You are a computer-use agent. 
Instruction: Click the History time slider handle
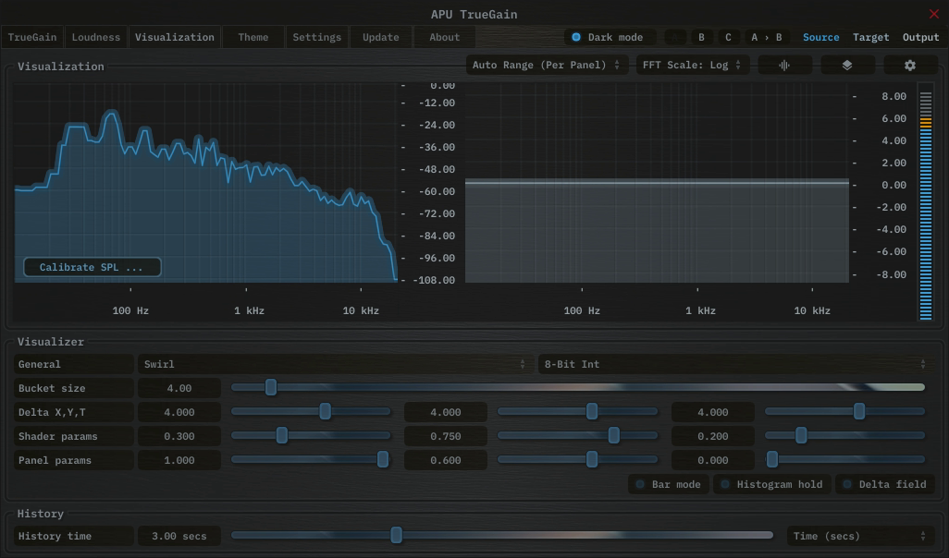point(397,535)
